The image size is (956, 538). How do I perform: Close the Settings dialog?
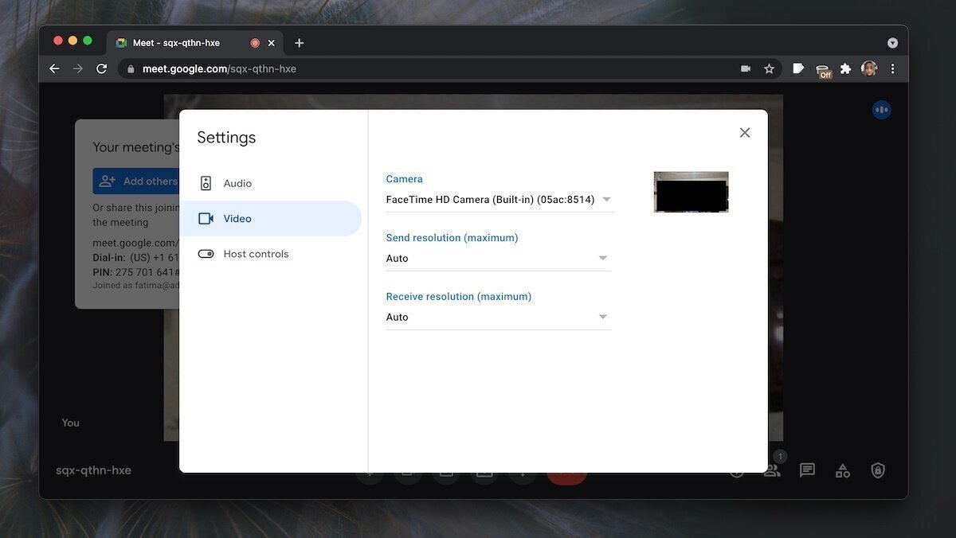pyautogui.click(x=745, y=133)
